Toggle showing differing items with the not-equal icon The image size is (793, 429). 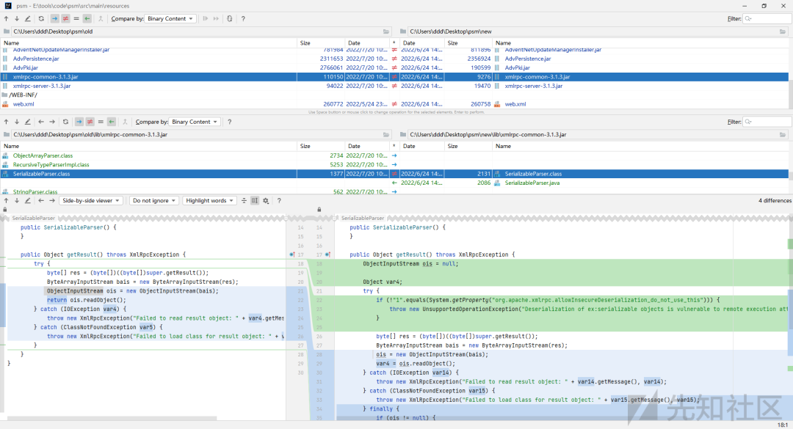(66, 18)
